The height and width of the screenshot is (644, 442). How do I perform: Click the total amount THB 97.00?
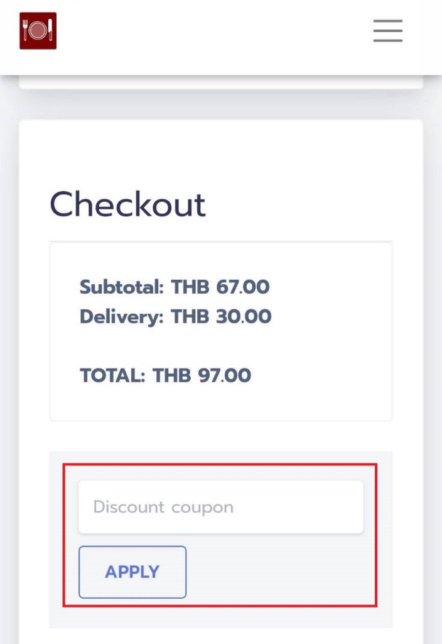(202, 375)
